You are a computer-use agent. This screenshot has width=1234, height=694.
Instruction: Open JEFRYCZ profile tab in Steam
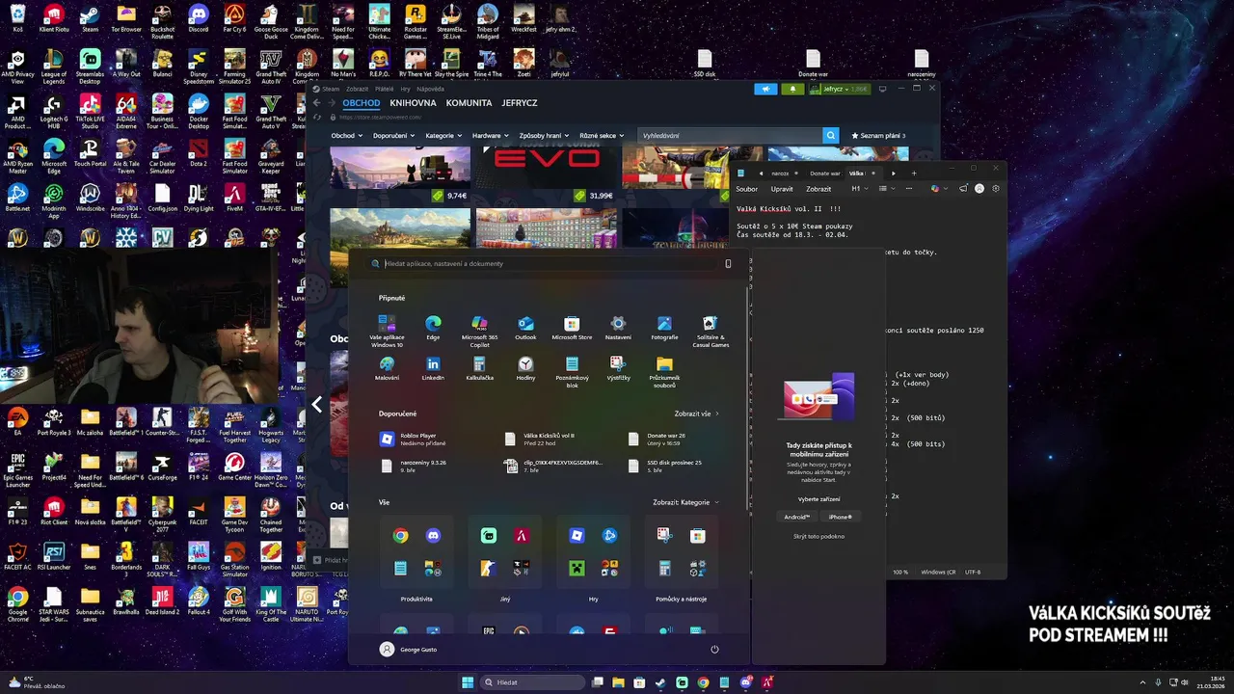(x=520, y=103)
